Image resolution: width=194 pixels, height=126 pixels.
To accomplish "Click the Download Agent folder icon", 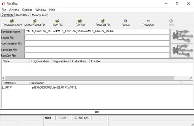I will tap(12, 21).
